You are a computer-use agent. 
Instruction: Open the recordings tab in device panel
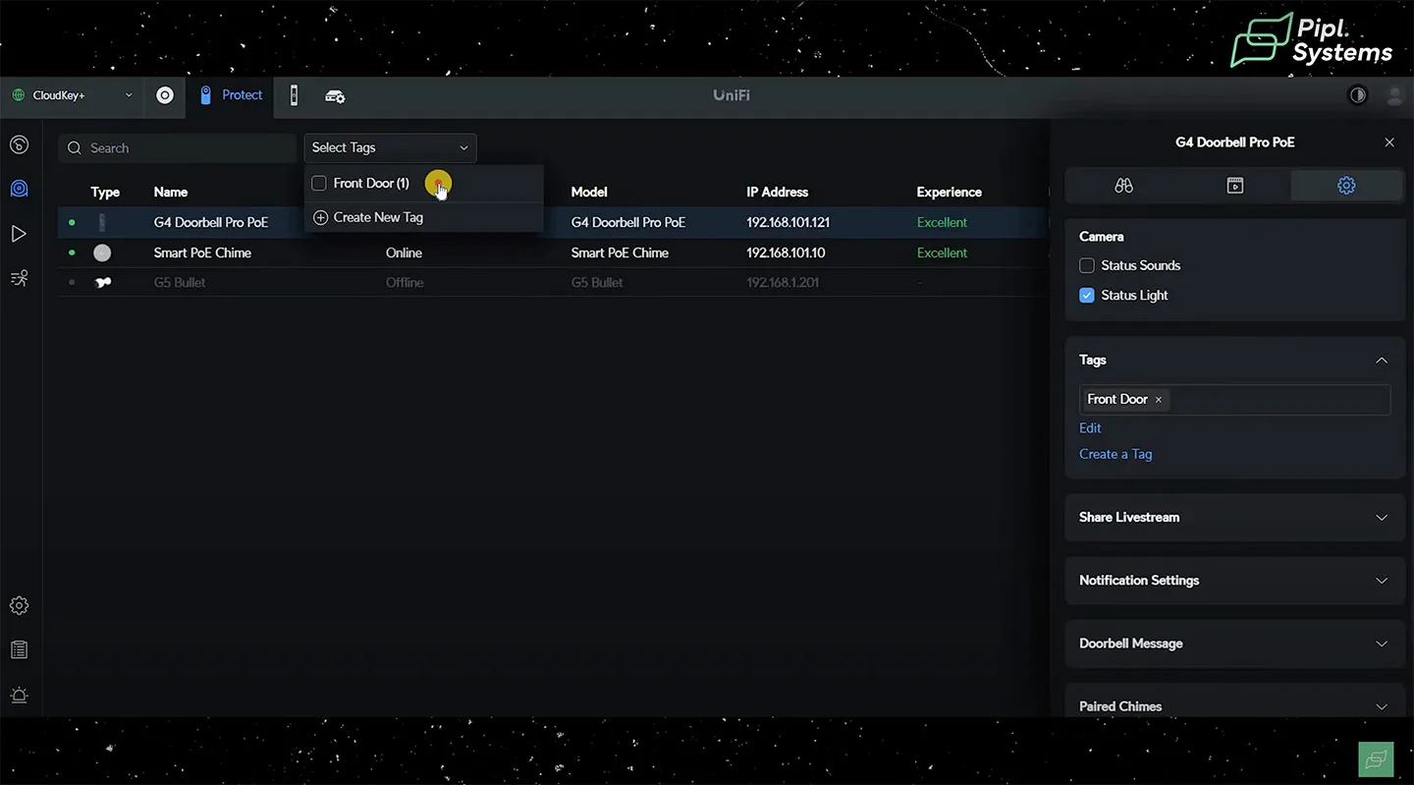tap(1235, 186)
